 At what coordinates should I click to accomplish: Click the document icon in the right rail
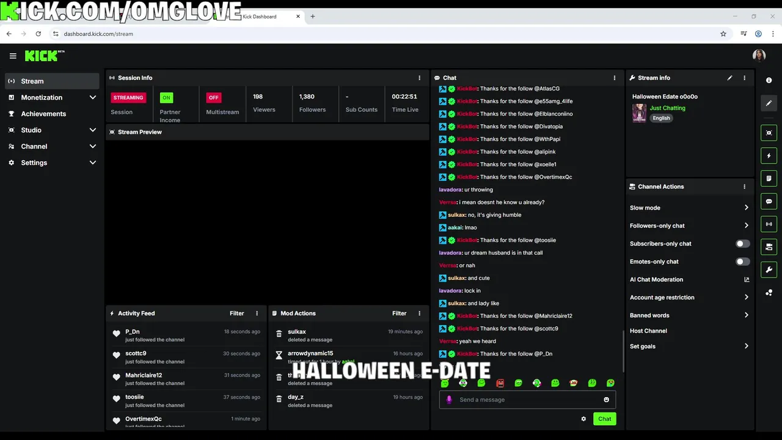point(769,178)
